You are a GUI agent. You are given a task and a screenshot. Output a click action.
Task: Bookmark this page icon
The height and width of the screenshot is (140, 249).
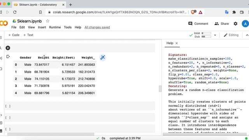click(x=40, y=12)
